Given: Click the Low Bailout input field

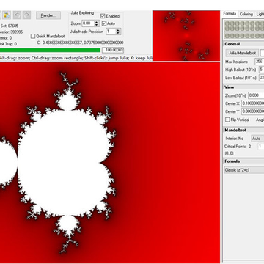Looking at the screenshot, I should pyautogui.click(x=261, y=78).
